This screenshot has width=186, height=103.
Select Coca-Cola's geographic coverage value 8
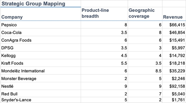(145, 32)
